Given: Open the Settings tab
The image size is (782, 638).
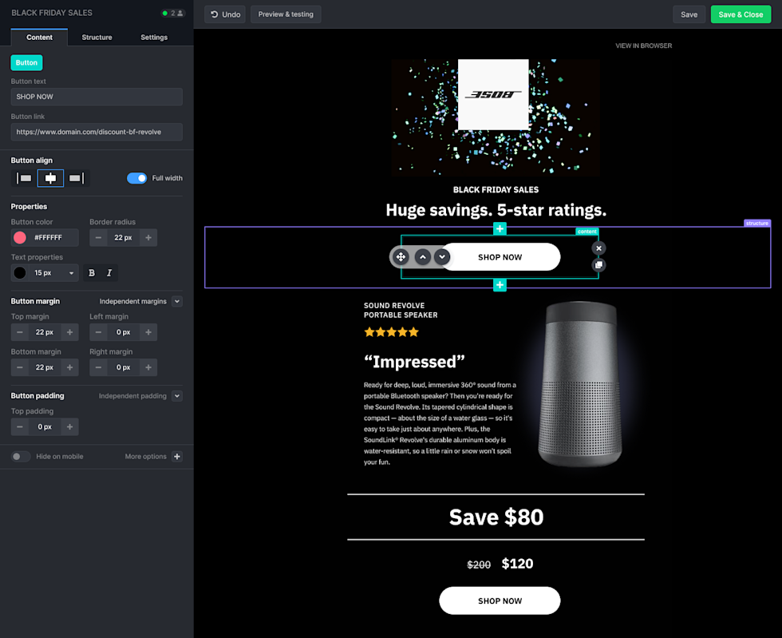Looking at the screenshot, I should pos(153,37).
